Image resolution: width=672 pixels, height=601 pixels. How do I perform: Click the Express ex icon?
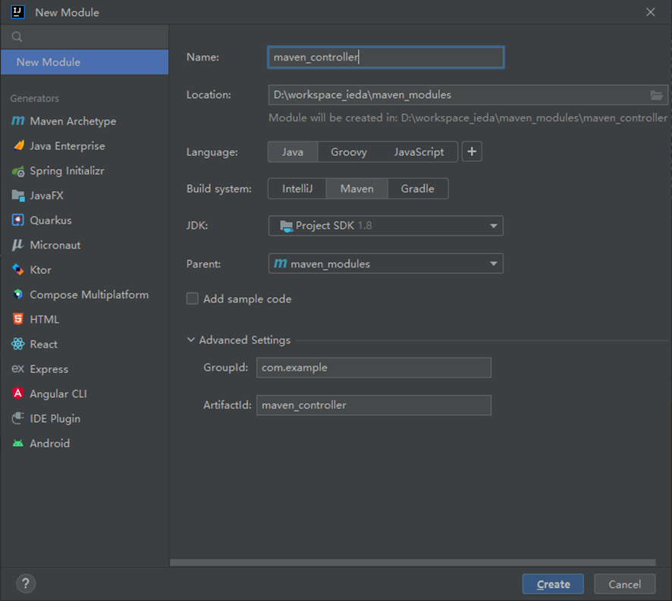(17, 369)
